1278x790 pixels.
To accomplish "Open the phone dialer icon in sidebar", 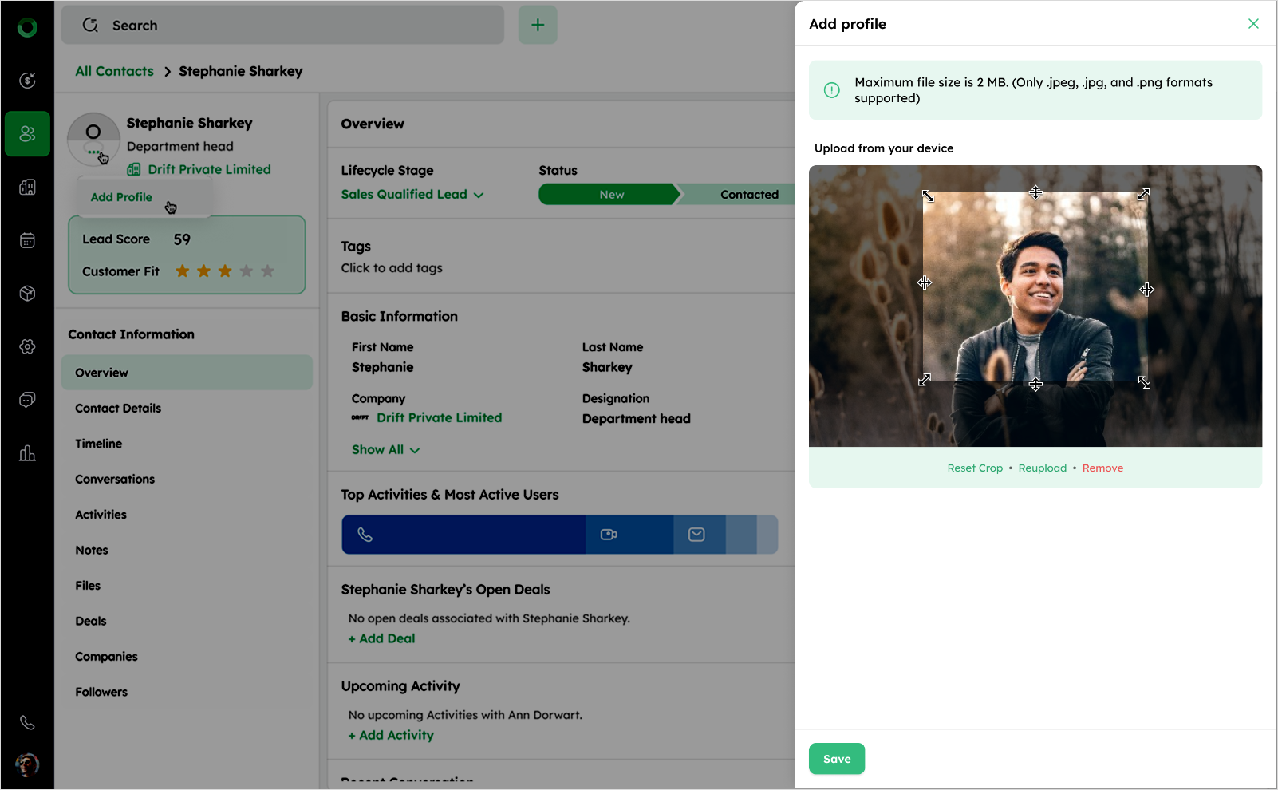I will click(27, 722).
